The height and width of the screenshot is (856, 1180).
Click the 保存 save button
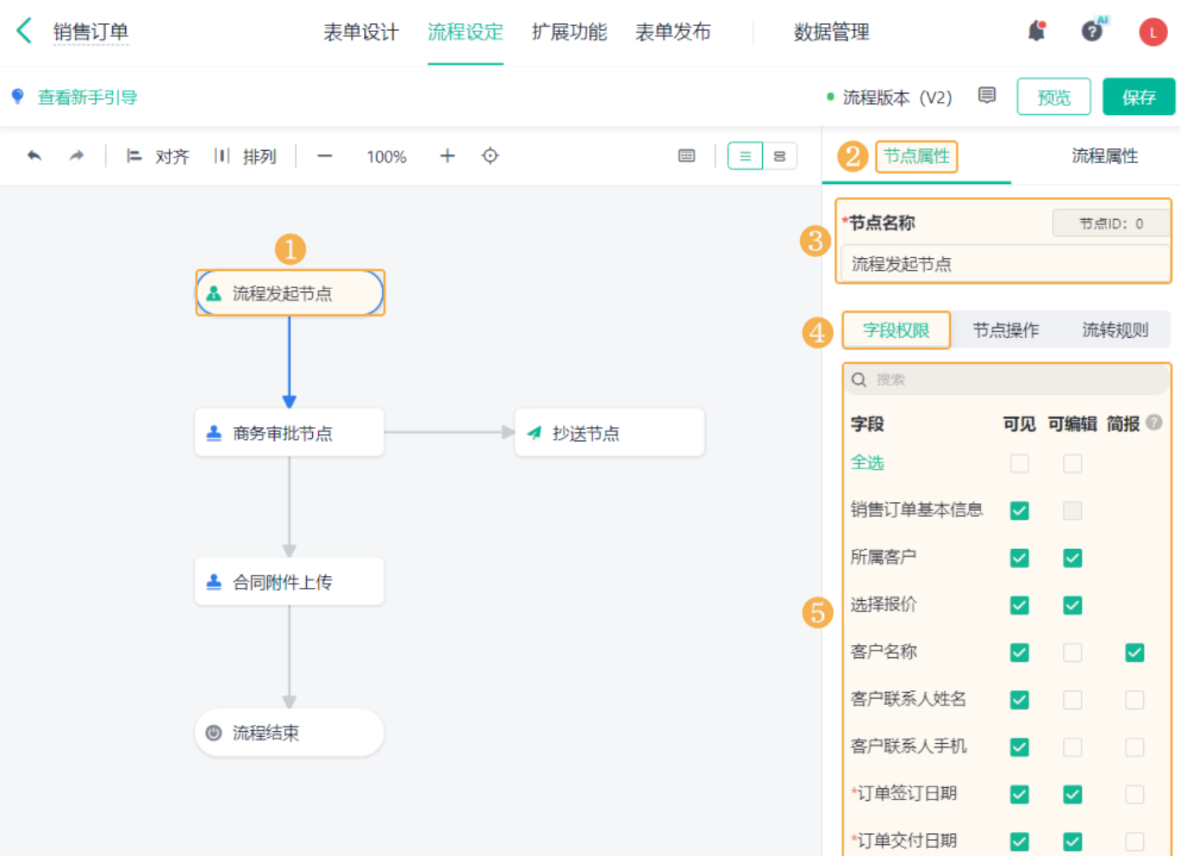tap(1138, 97)
